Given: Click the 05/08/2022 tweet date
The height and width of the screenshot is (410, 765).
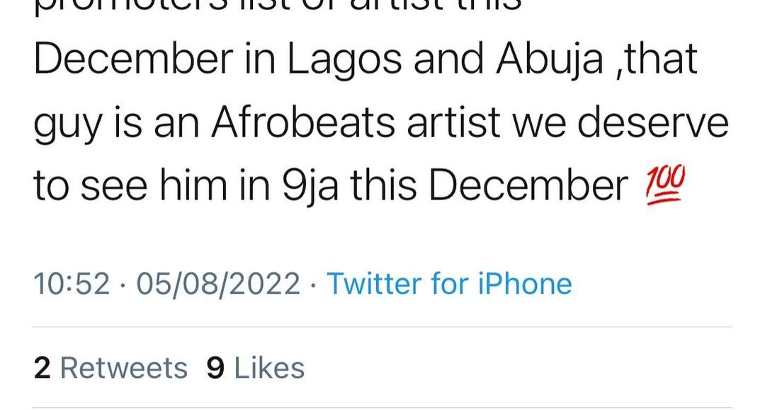Looking at the screenshot, I should pos(218,284).
